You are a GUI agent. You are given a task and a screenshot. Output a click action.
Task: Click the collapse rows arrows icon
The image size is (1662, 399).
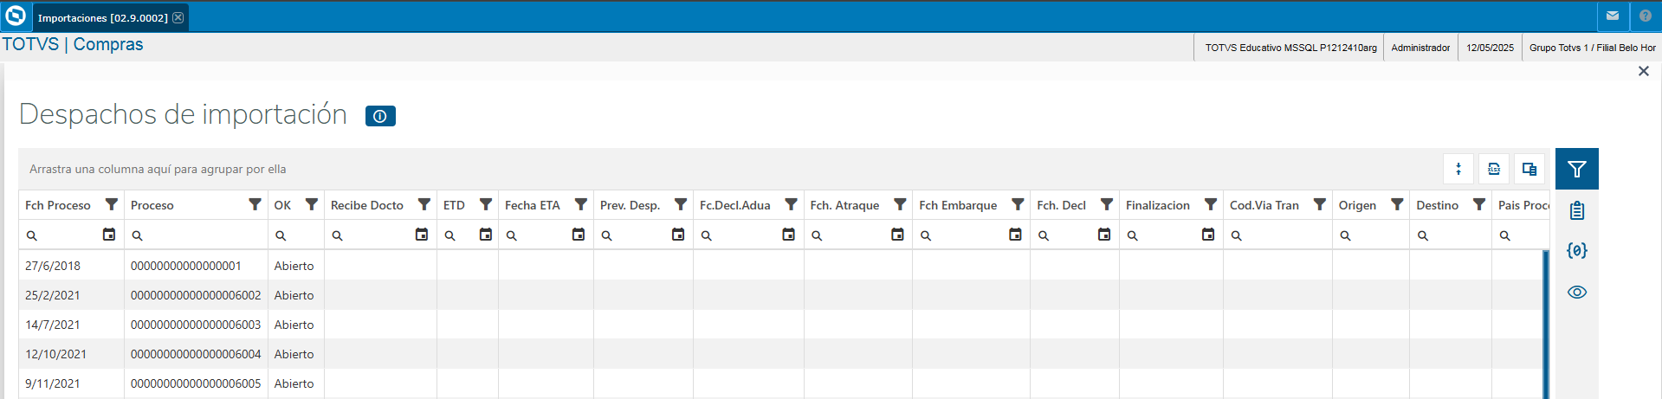[1458, 169]
